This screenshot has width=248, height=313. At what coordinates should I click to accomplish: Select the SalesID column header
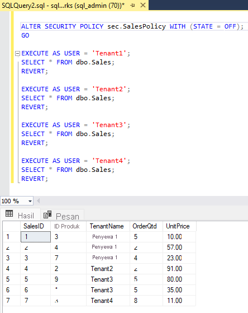[x=35, y=226]
